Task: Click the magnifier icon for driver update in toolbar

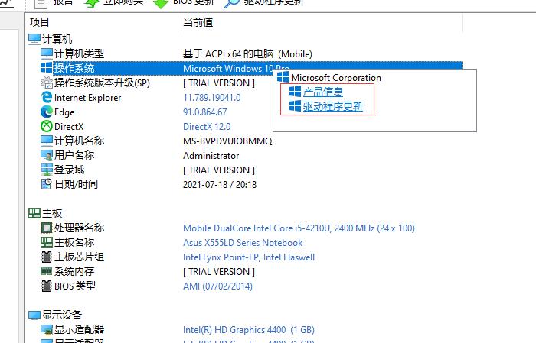Action: pyautogui.click(x=232, y=3)
